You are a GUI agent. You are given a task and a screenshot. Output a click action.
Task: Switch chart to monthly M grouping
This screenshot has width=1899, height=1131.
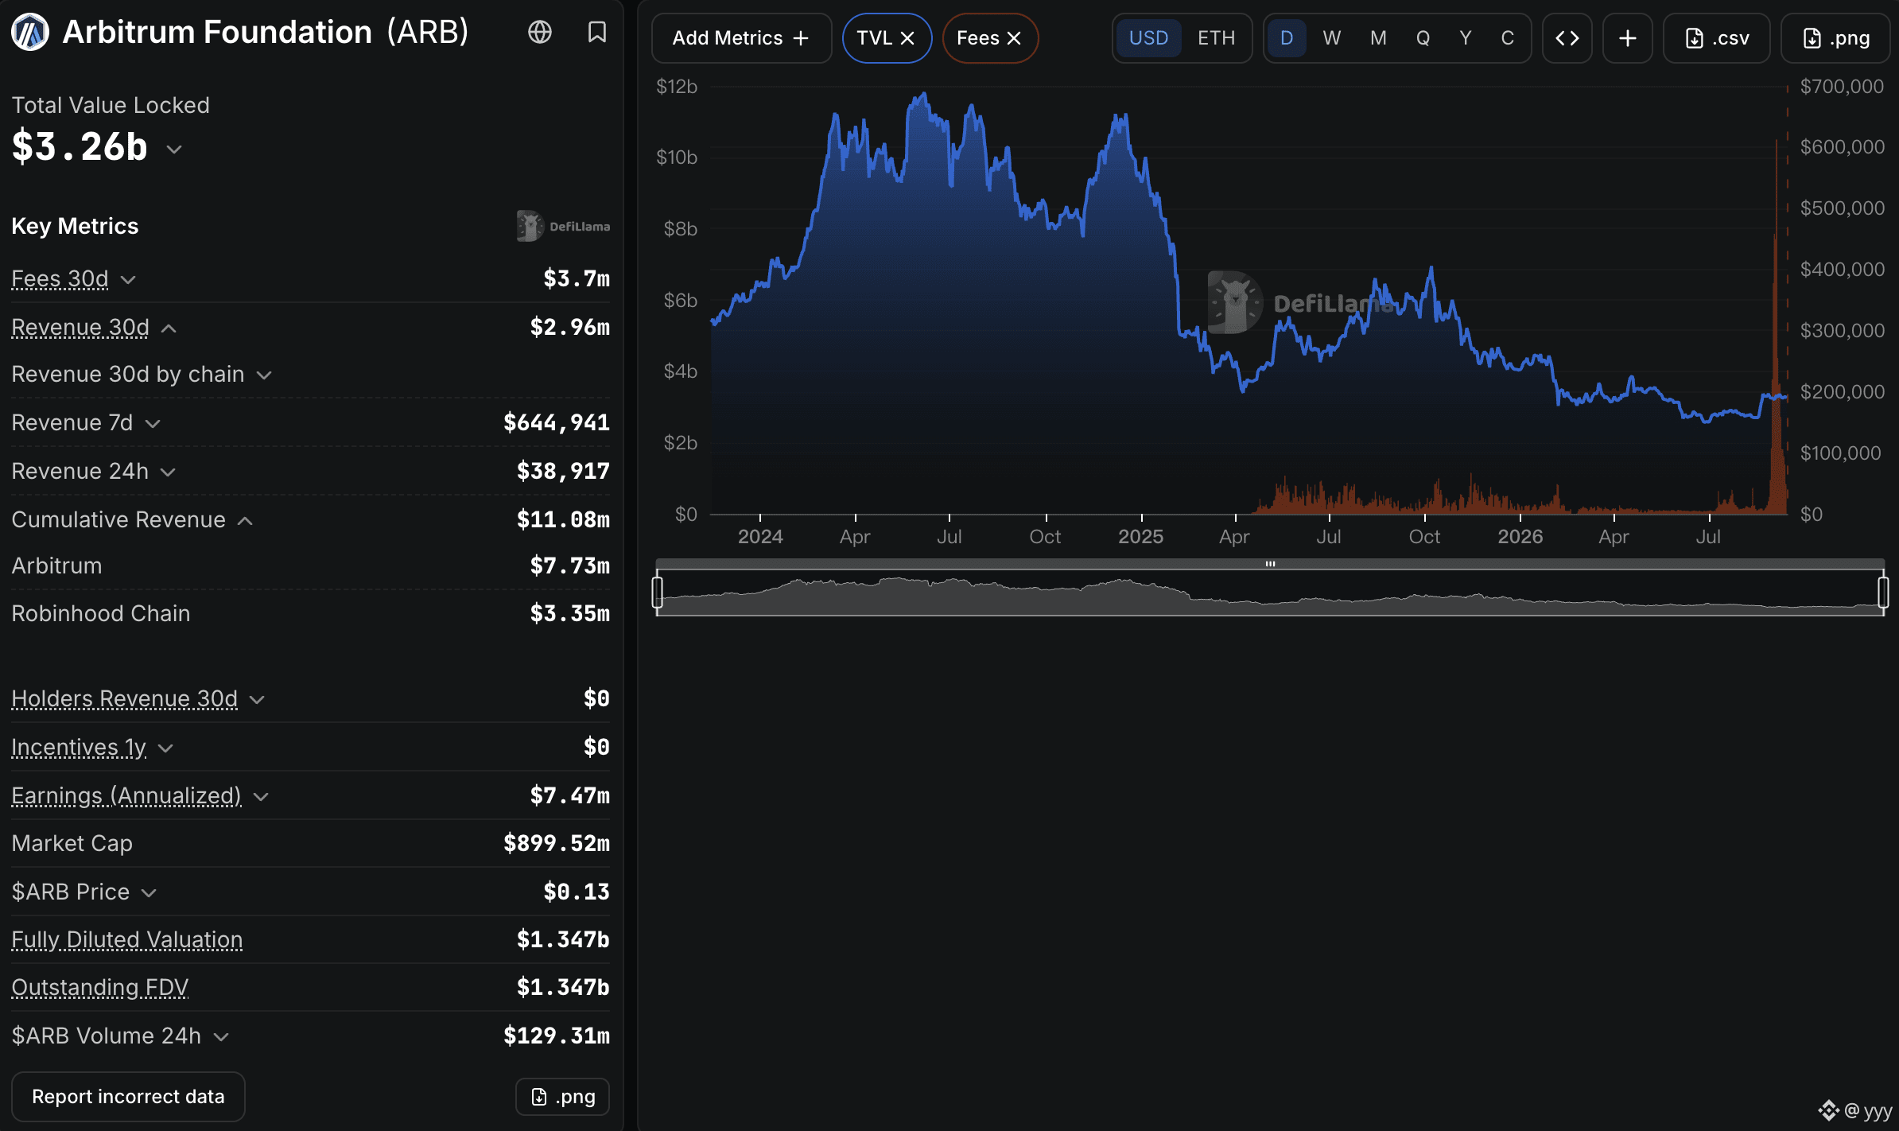[1378, 38]
